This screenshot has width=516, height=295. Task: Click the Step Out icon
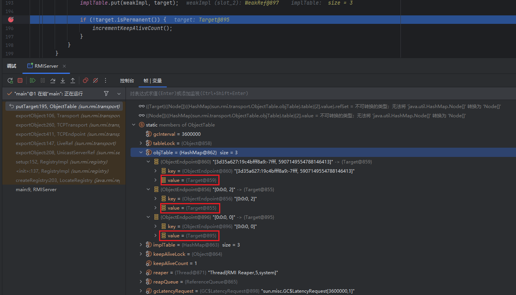point(73,80)
